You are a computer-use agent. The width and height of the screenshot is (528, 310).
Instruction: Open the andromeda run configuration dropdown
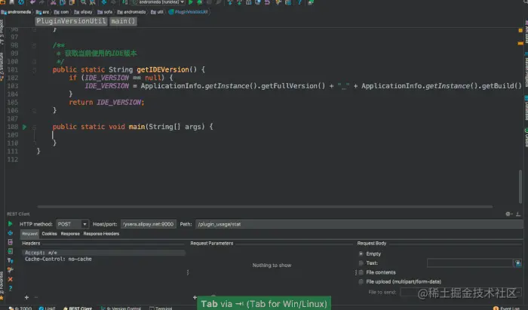coord(158,2)
